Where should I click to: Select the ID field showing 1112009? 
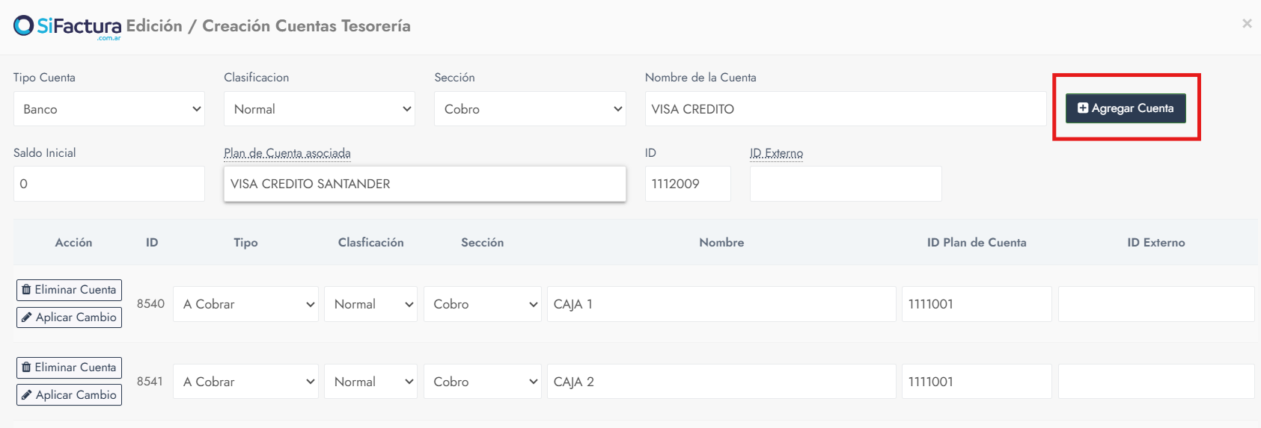coord(688,184)
